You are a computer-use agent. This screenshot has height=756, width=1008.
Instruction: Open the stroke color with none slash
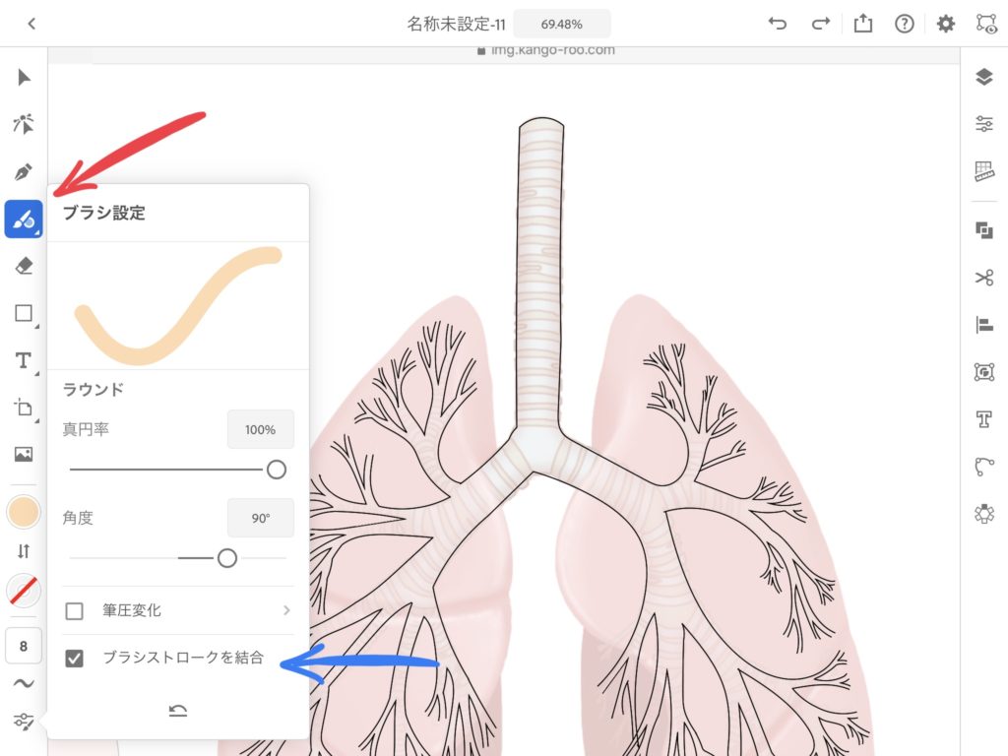[x=24, y=591]
